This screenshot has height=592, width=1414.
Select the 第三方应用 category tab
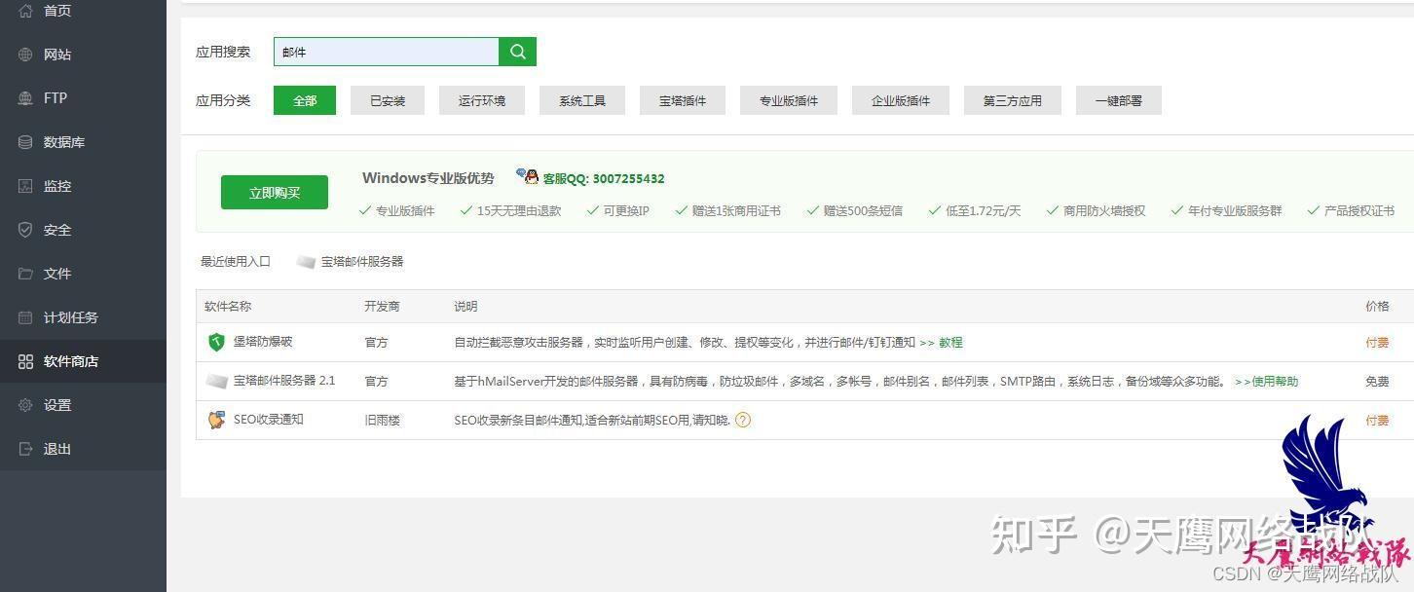tap(1013, 100)
